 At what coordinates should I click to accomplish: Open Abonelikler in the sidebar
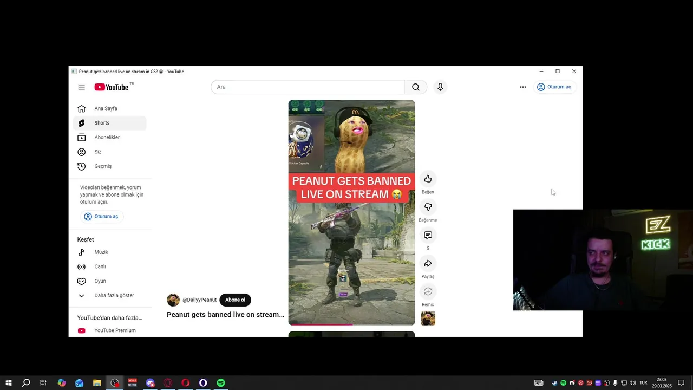[109, 137]
